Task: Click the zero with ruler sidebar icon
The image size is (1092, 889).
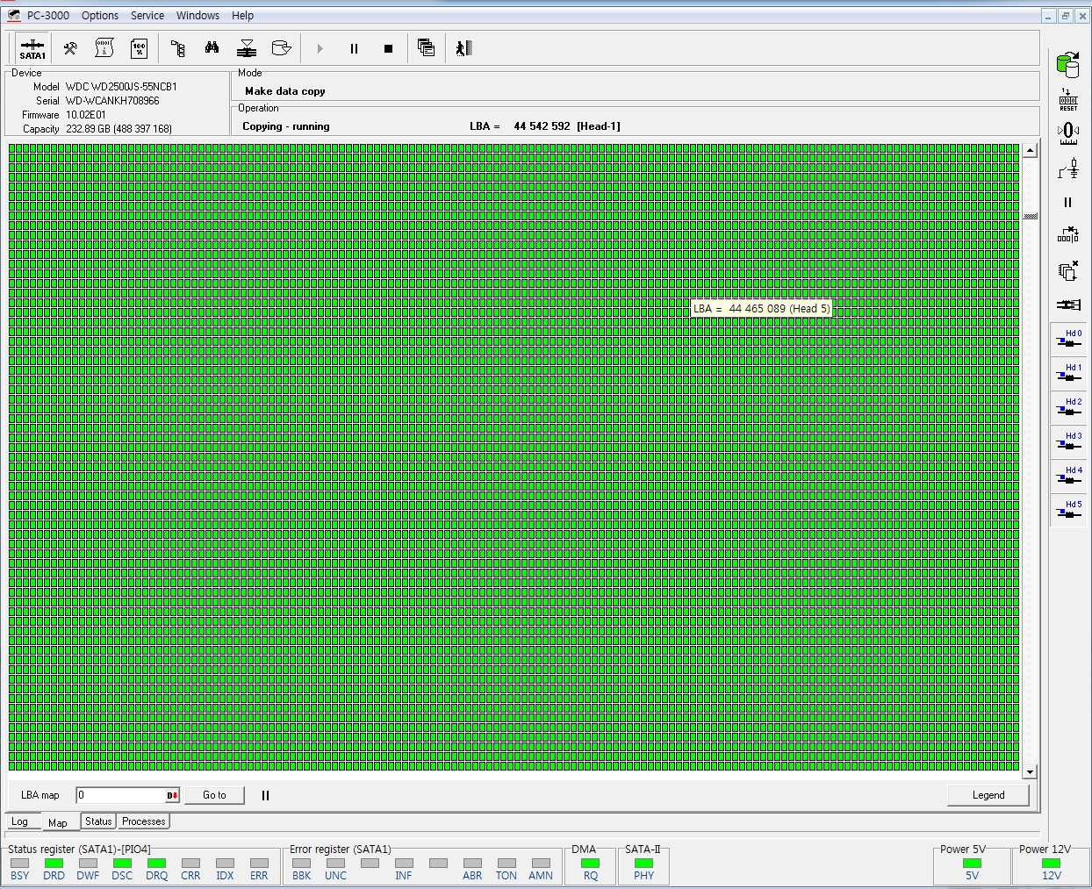Action: click(1068, 133)
